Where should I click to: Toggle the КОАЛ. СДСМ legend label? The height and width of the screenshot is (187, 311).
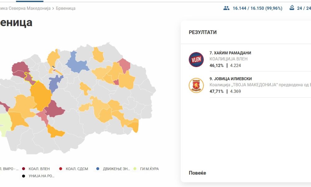pos(77,169)
